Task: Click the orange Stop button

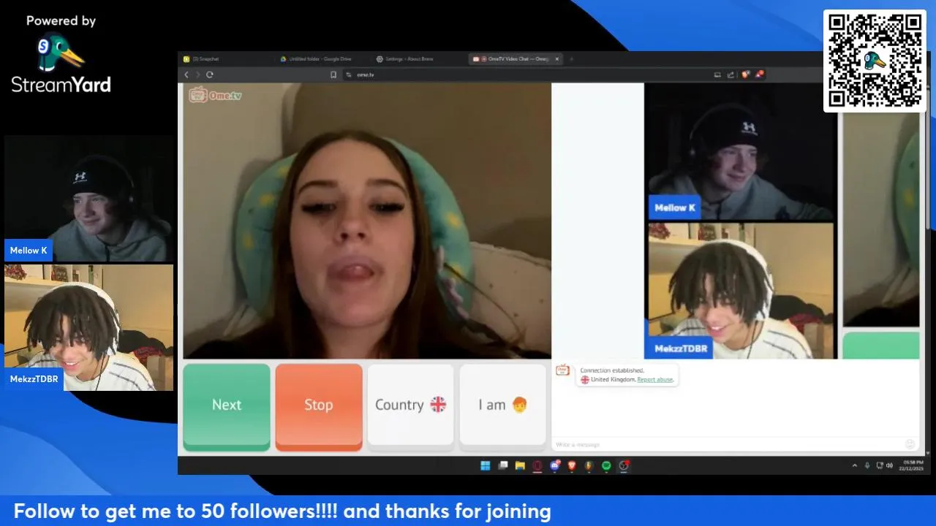Action: click(319, 405)
